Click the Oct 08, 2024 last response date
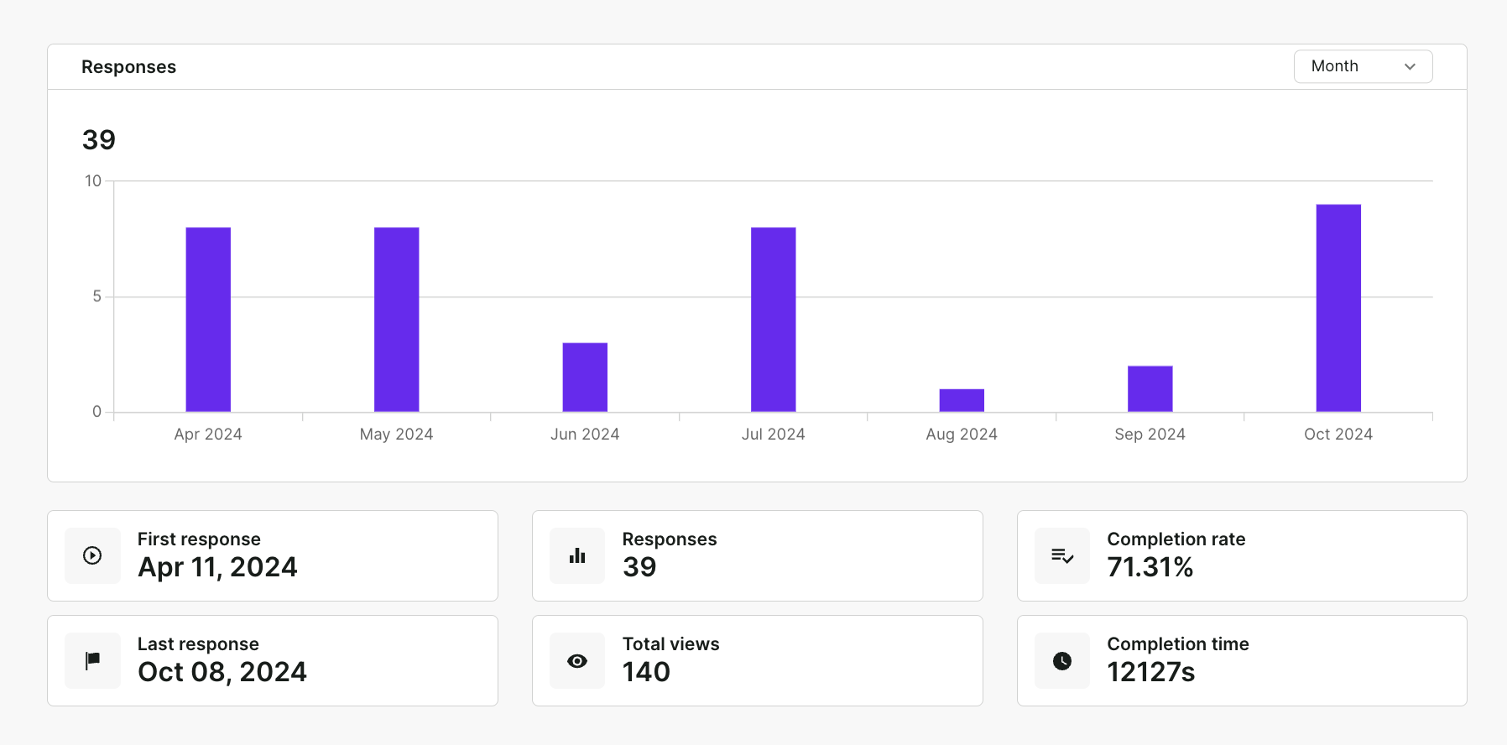The image size is (1507, 745). pyautogui.click(x=222, y=672)
